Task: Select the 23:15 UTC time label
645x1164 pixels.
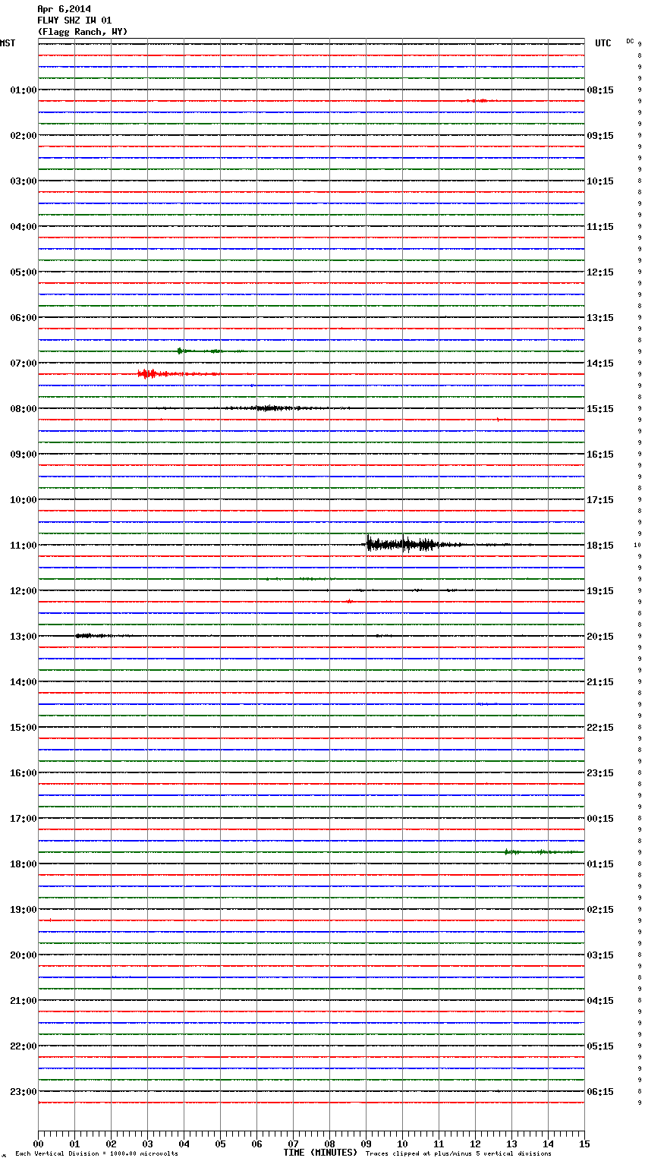Action: coord(600,773)
